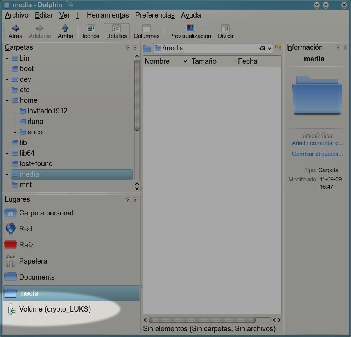Open the Herramientas menu
This screenshot has width=351, height=337.
point(107,15)
